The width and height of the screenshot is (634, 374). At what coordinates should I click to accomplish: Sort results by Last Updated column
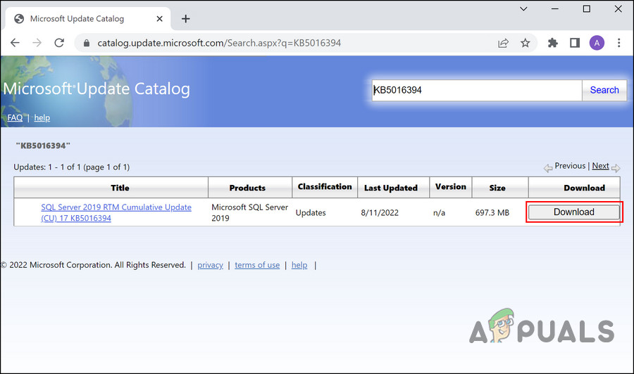(390, 188)
